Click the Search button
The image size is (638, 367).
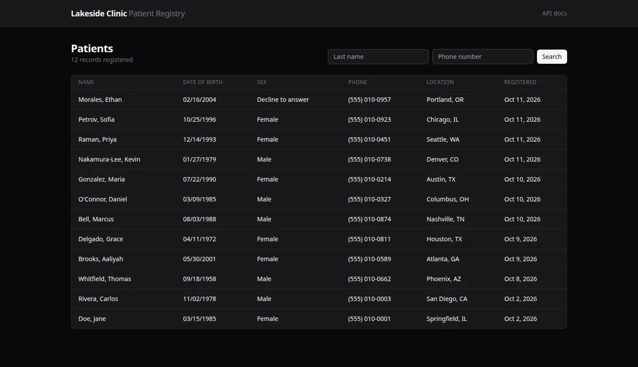point(552,57)
